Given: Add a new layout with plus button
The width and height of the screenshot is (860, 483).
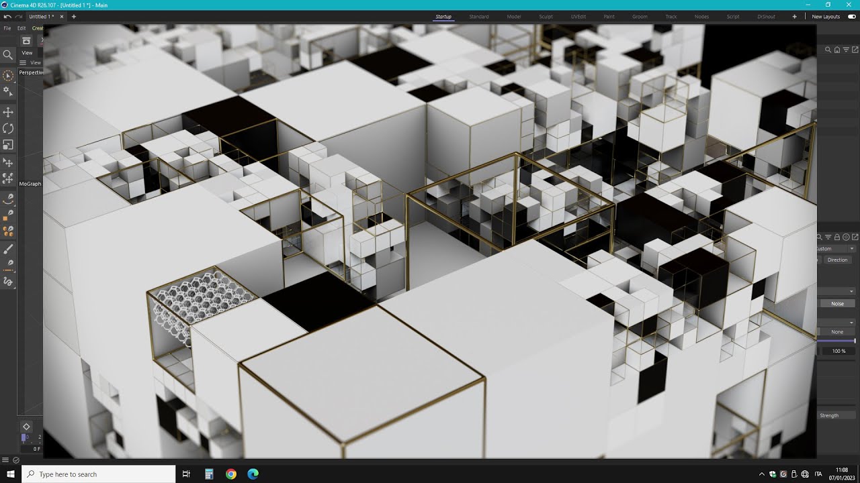Looking at the screenshot, I should (x=795, y=17).
